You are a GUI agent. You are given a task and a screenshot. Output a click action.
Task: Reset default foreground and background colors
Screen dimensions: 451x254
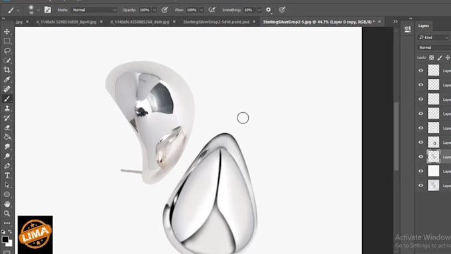(x=3, y=231)
